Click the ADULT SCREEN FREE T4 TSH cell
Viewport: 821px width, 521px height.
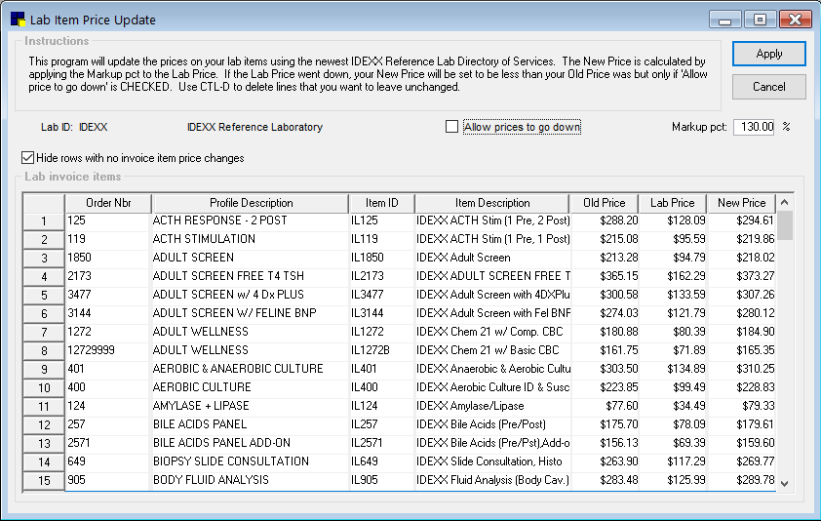click(x=250, y=276)
